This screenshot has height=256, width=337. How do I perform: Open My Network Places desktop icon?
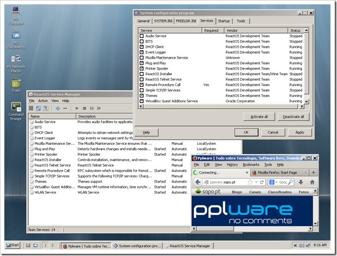click(16, 64)
